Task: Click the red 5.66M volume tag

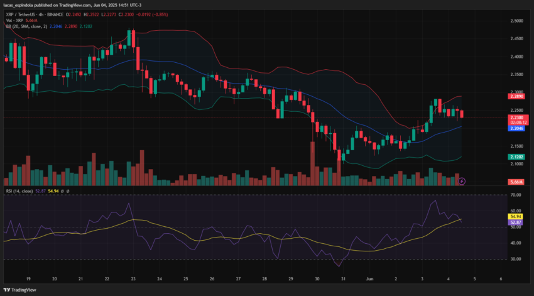Action: (516, 182)
